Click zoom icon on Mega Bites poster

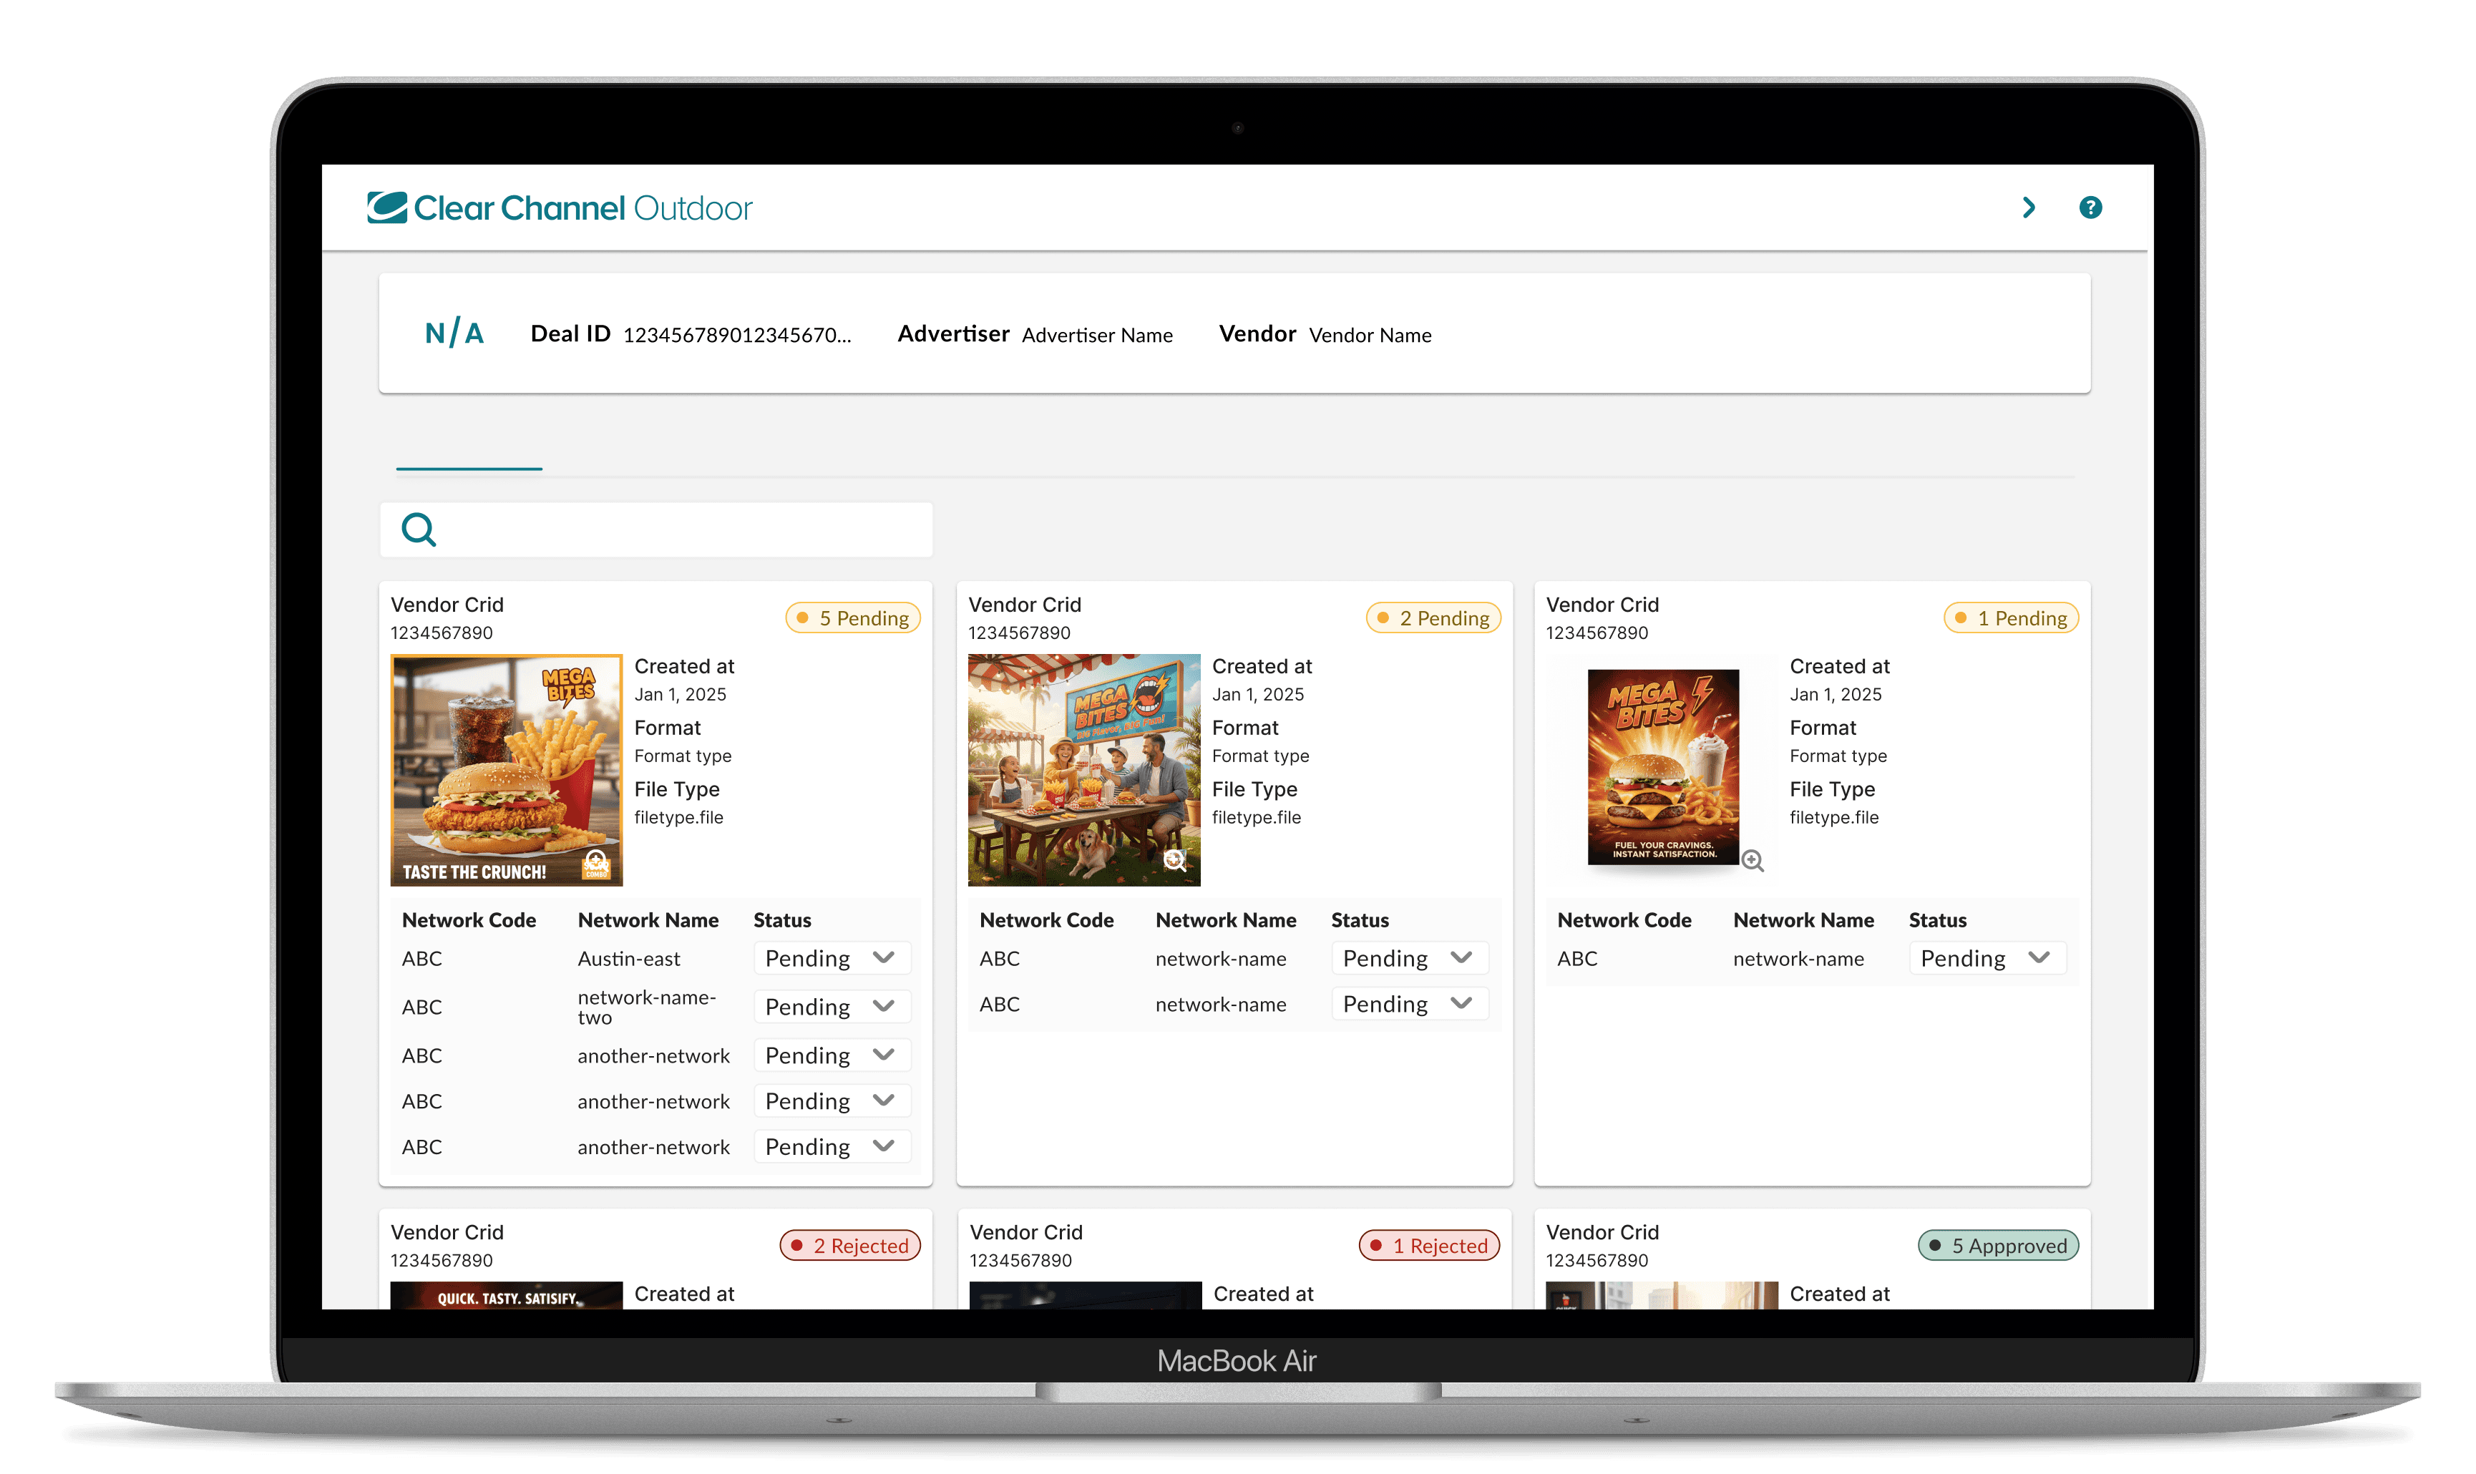1753,862
